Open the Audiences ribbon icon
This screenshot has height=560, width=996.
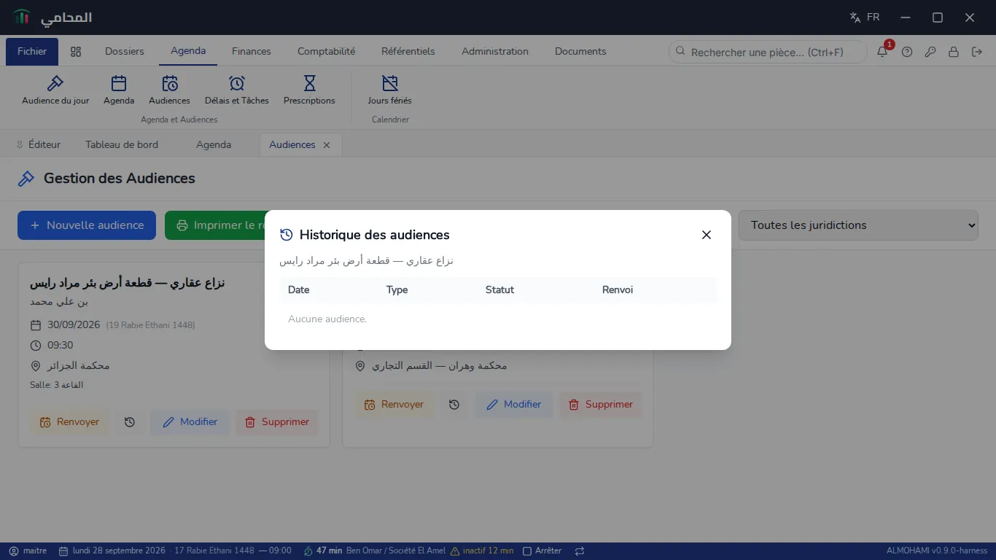[x=169, y=90]
